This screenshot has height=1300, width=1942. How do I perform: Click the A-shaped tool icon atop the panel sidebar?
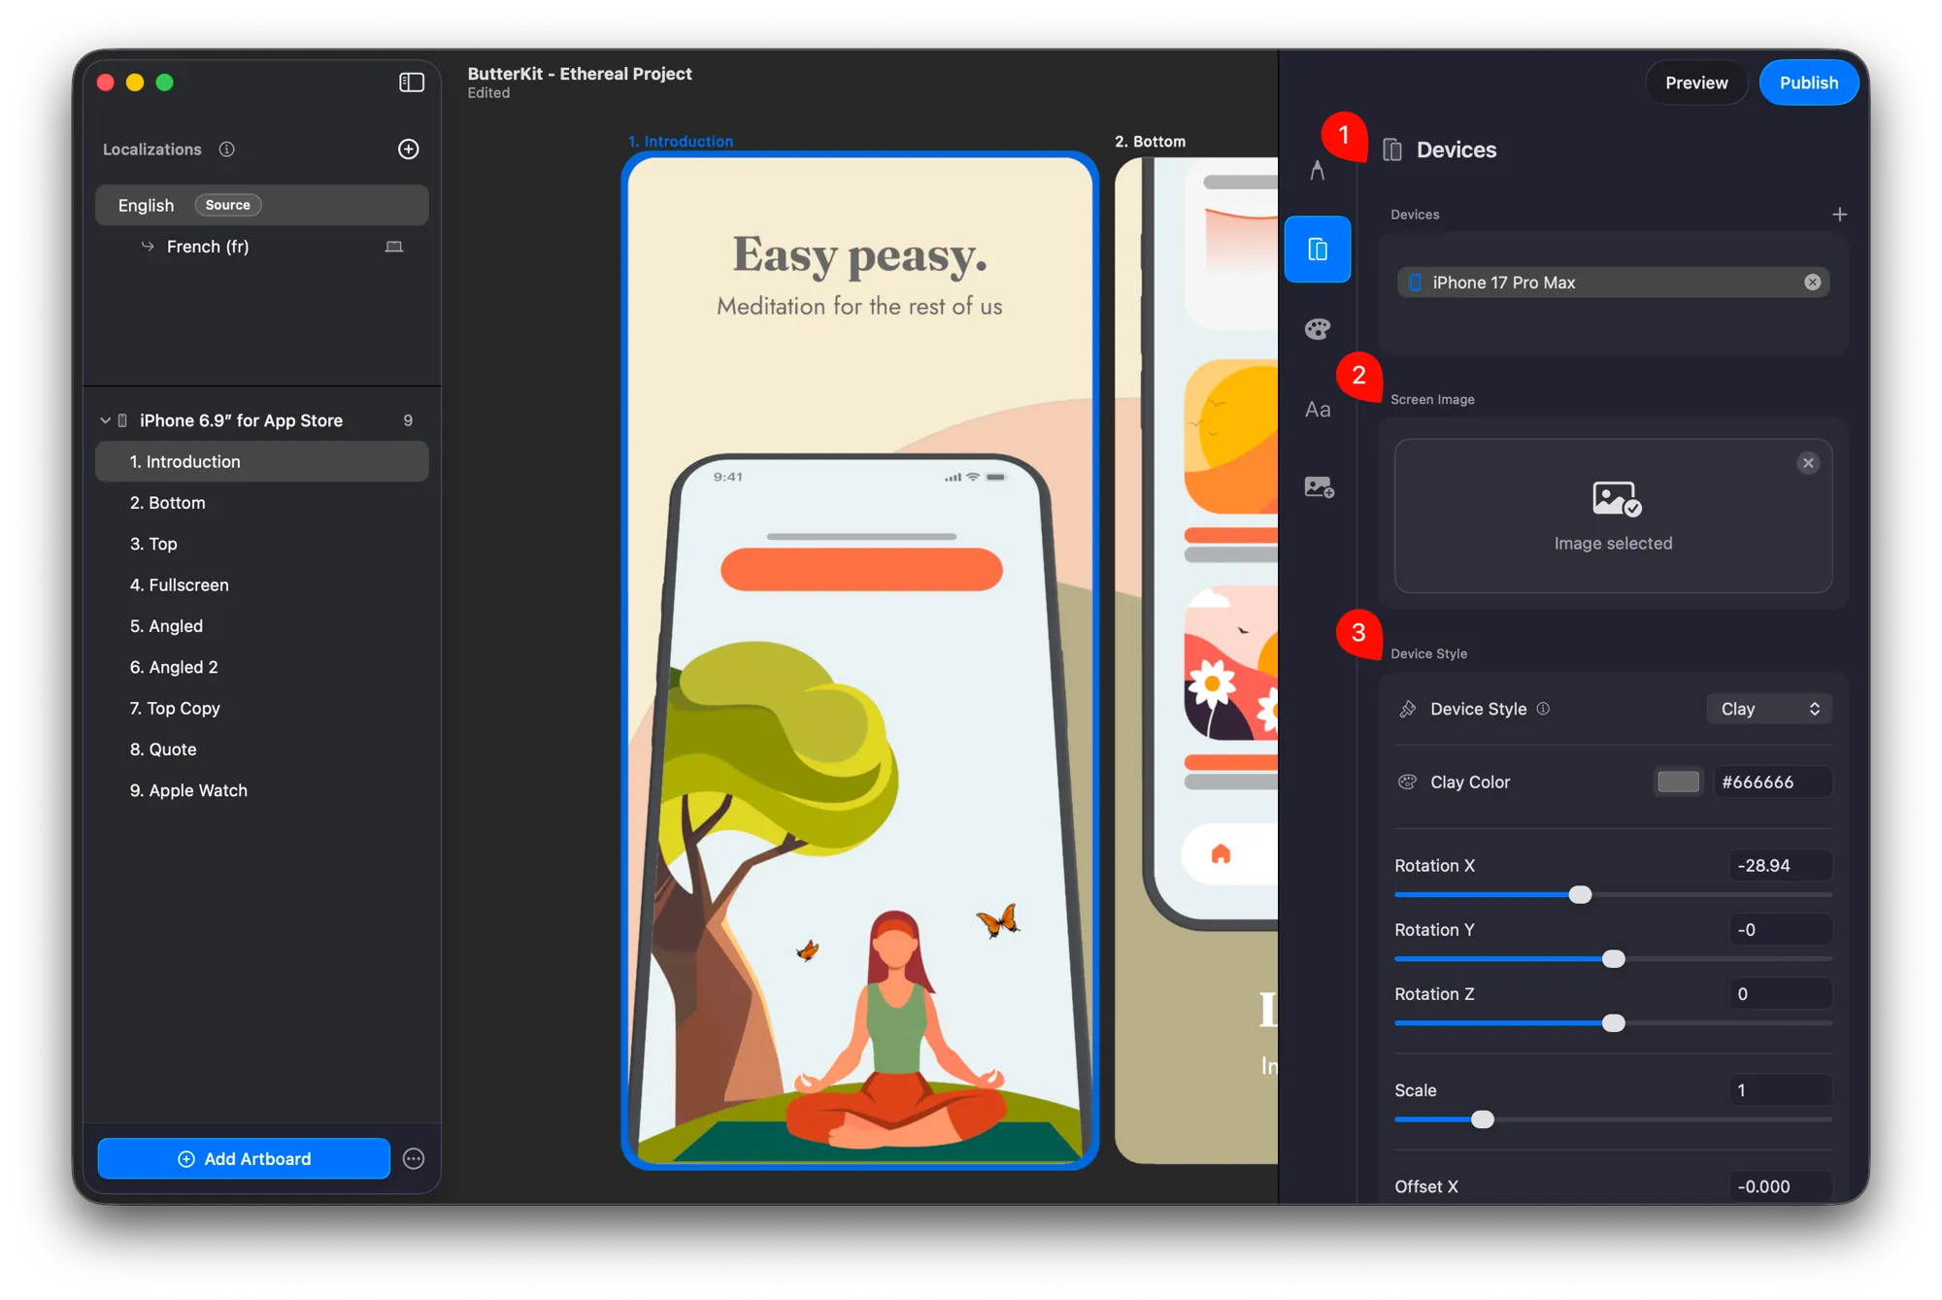[x=1317, y=168]
